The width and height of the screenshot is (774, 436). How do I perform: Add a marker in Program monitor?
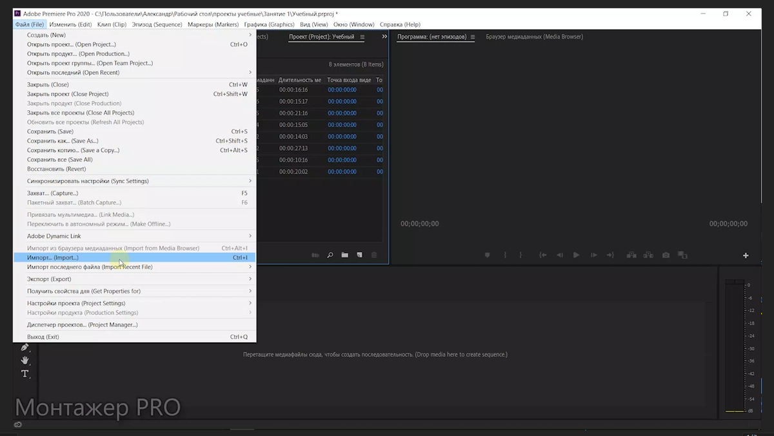pyautogui.click(x=489, y=255)
